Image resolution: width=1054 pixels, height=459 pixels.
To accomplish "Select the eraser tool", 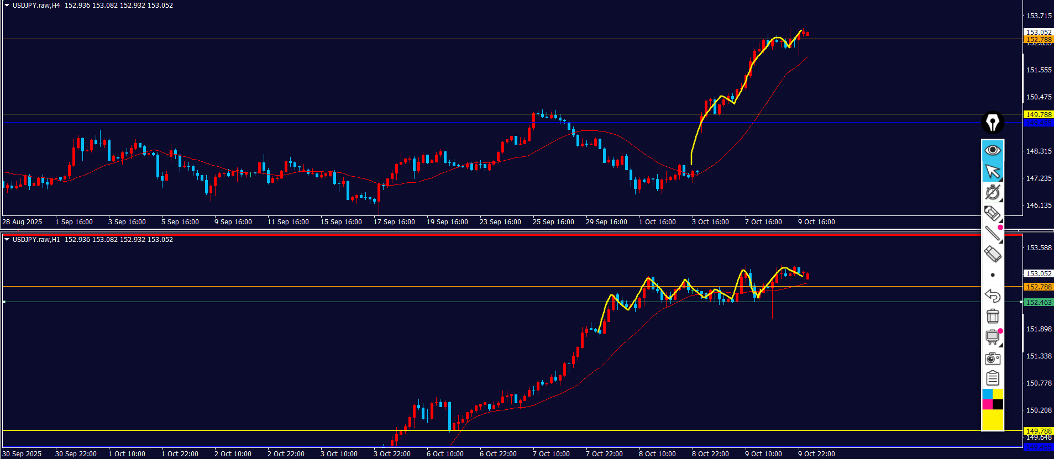I will click(992, 254).
